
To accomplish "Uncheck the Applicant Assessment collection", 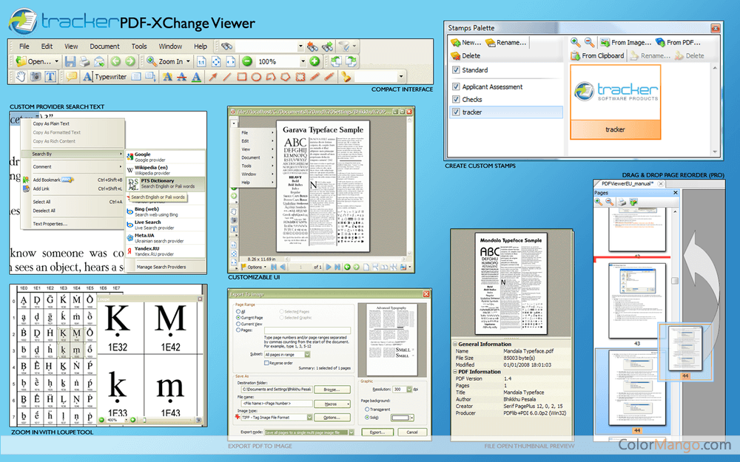I will 456,86.
